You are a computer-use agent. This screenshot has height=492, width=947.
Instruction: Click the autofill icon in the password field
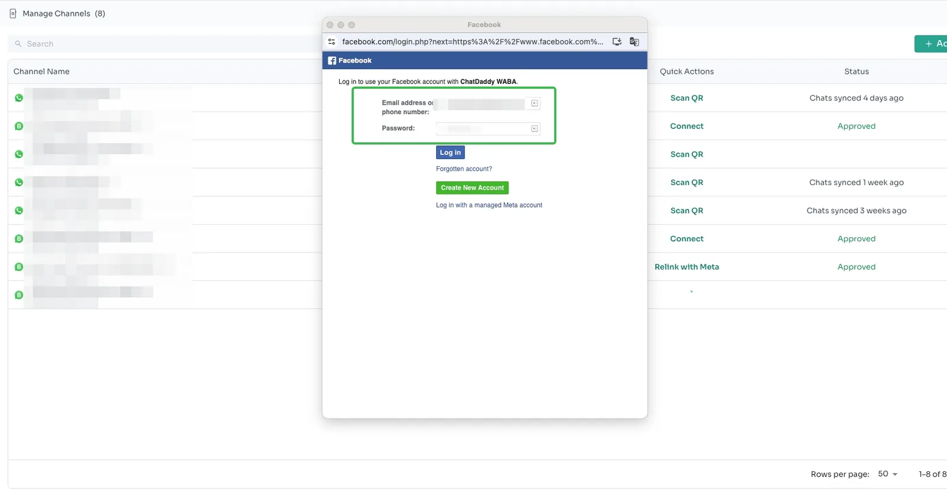(534, 129)
